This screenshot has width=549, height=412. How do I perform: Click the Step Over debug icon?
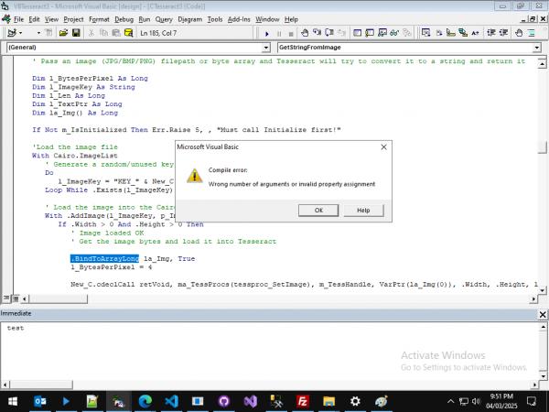tap(329, 33)
